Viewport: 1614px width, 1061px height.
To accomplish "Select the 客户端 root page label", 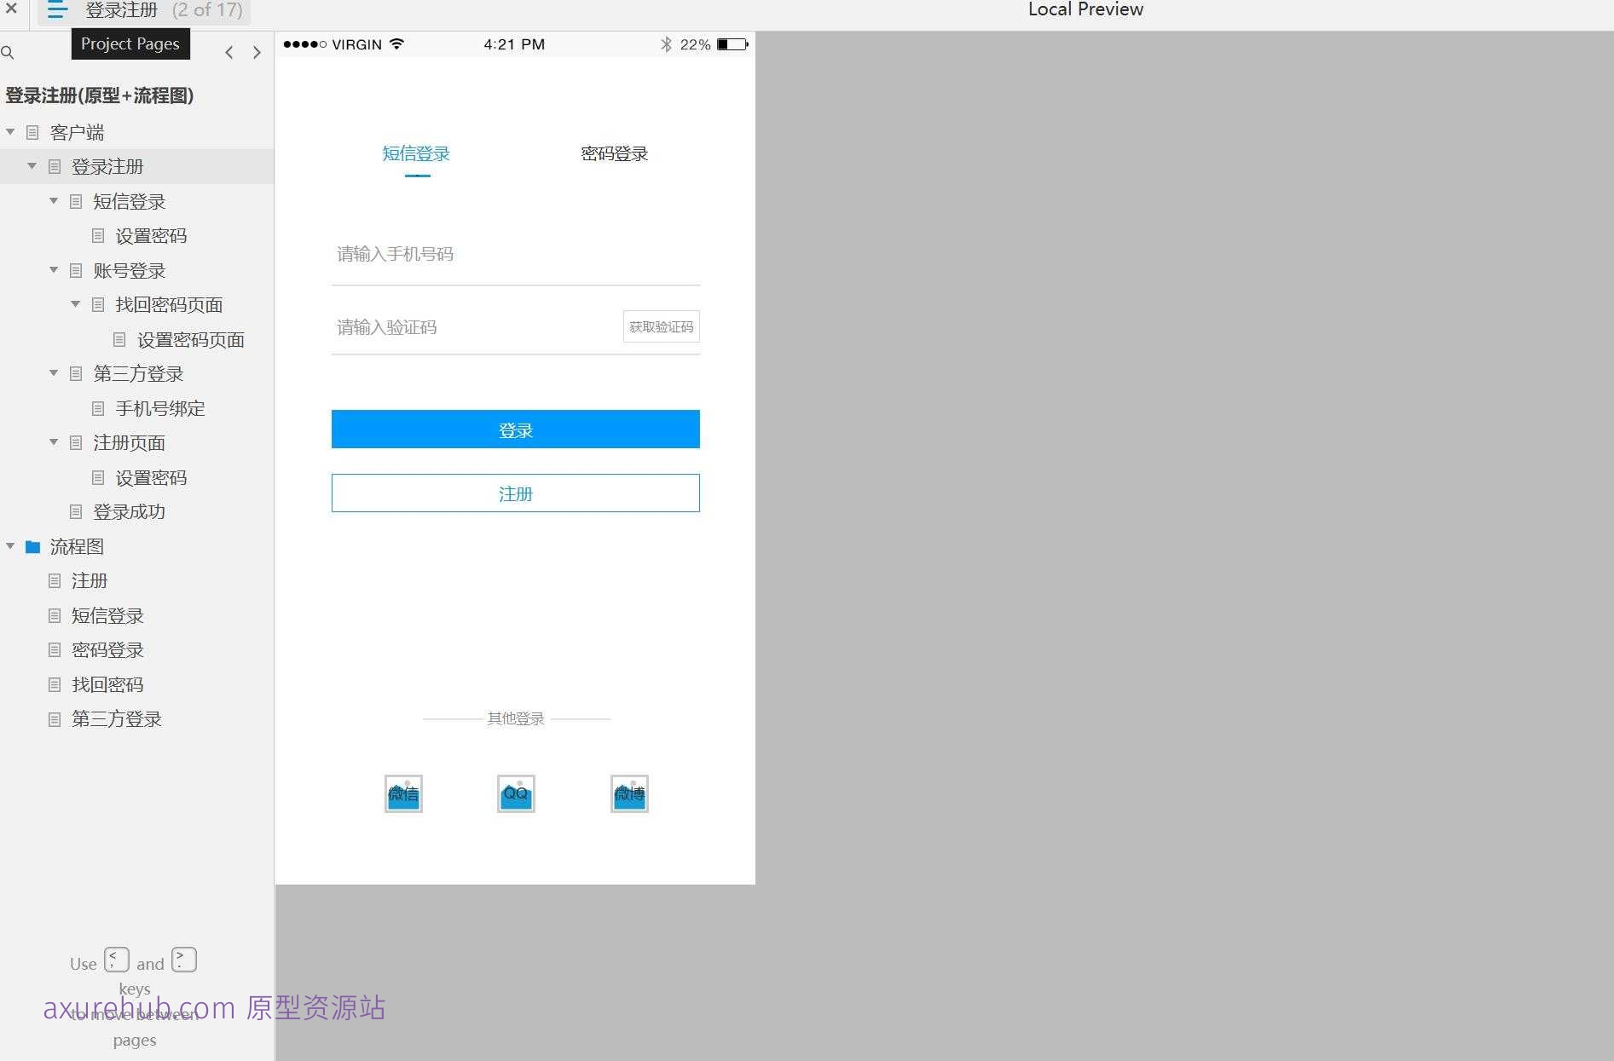I will (77, 133).
